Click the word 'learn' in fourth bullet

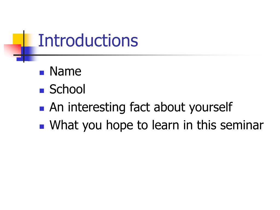[x=165, y=125]
